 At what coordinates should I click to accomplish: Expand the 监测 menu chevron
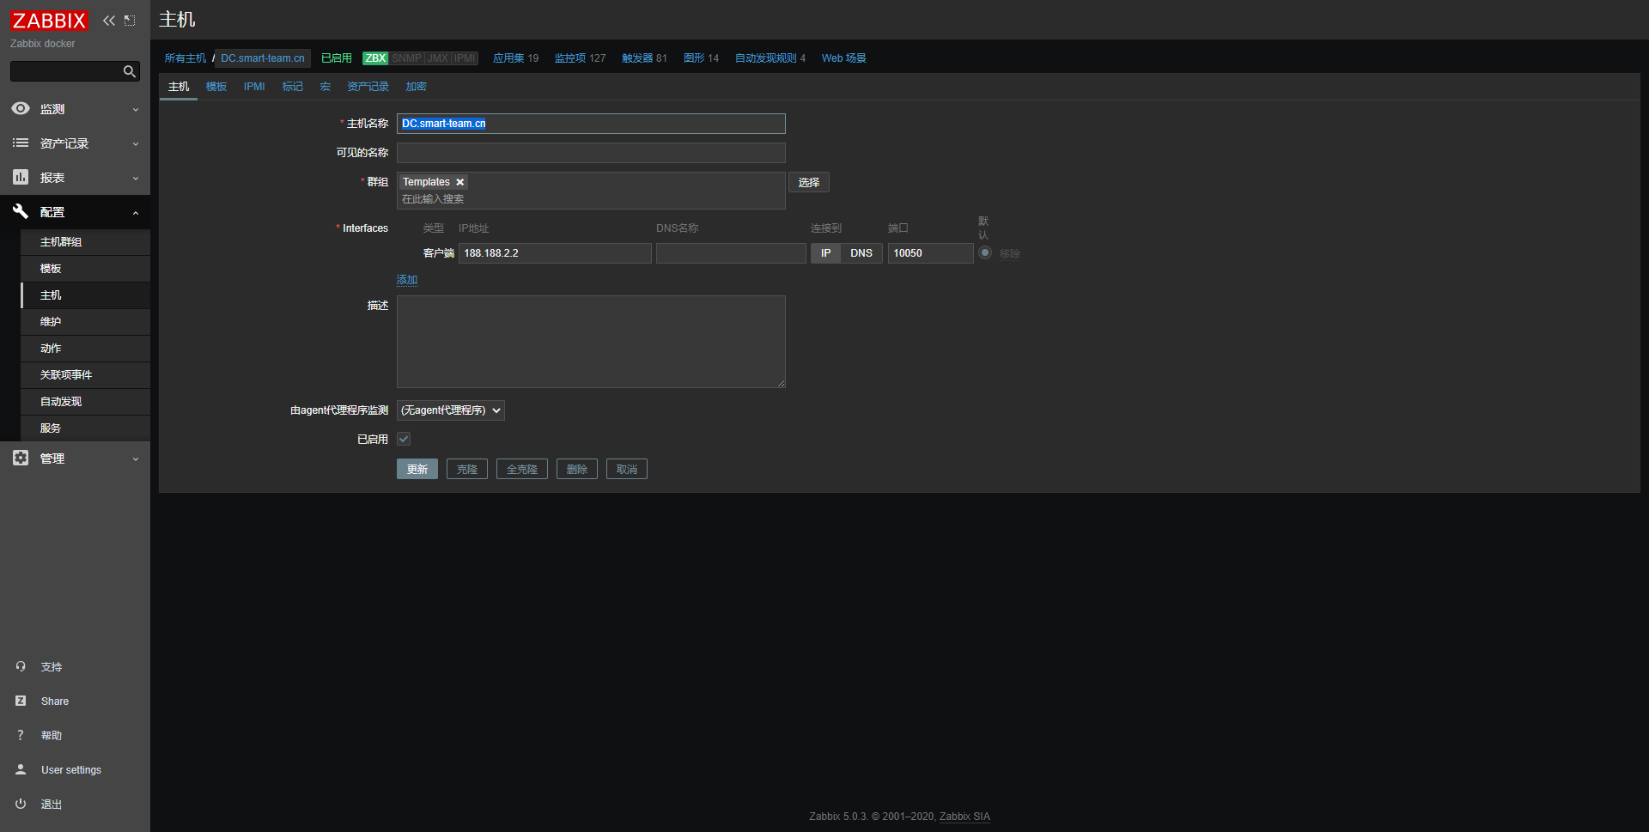136,110
